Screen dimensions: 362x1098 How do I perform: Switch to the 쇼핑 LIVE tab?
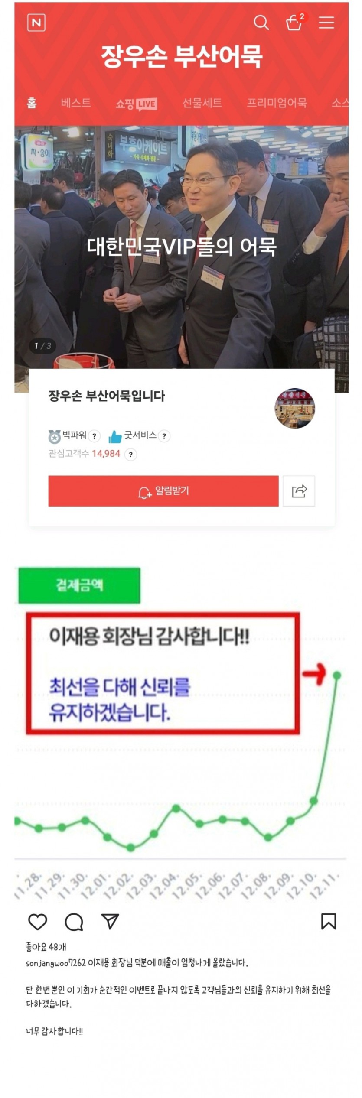[136, 104]
